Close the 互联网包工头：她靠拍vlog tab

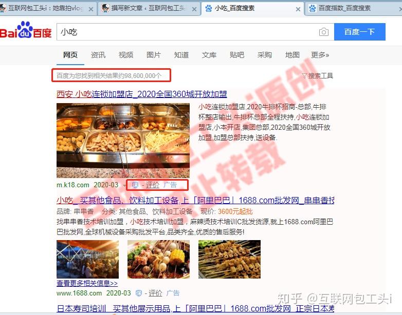click(x=91, y=9)
